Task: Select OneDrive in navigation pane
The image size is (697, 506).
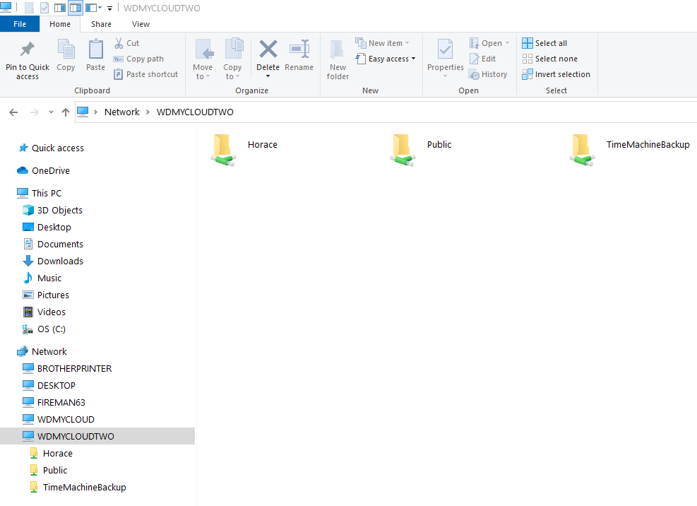Action: [x=51, y=171]
